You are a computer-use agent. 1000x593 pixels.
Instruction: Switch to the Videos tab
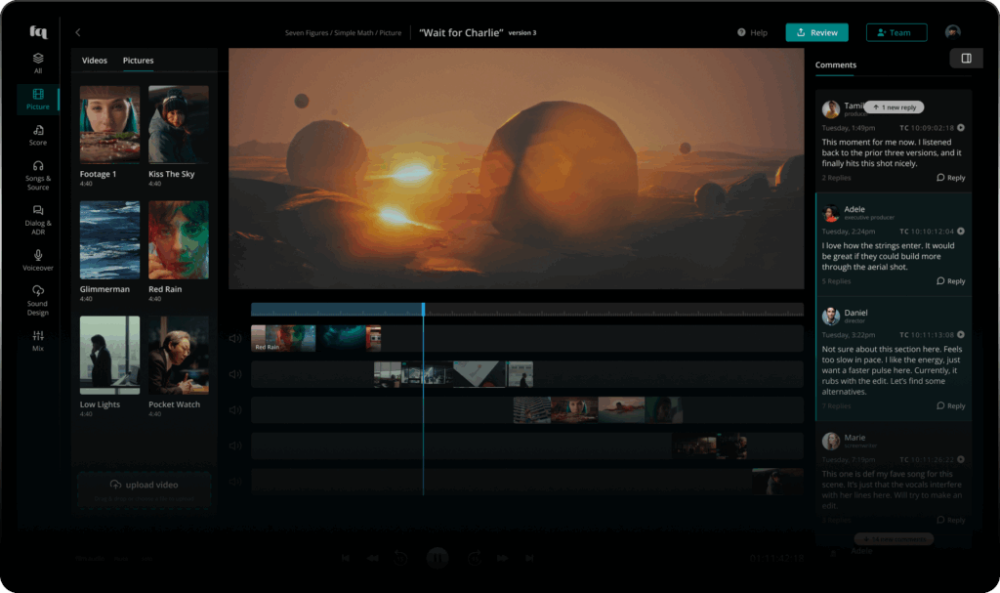click(x=95, y=61)
